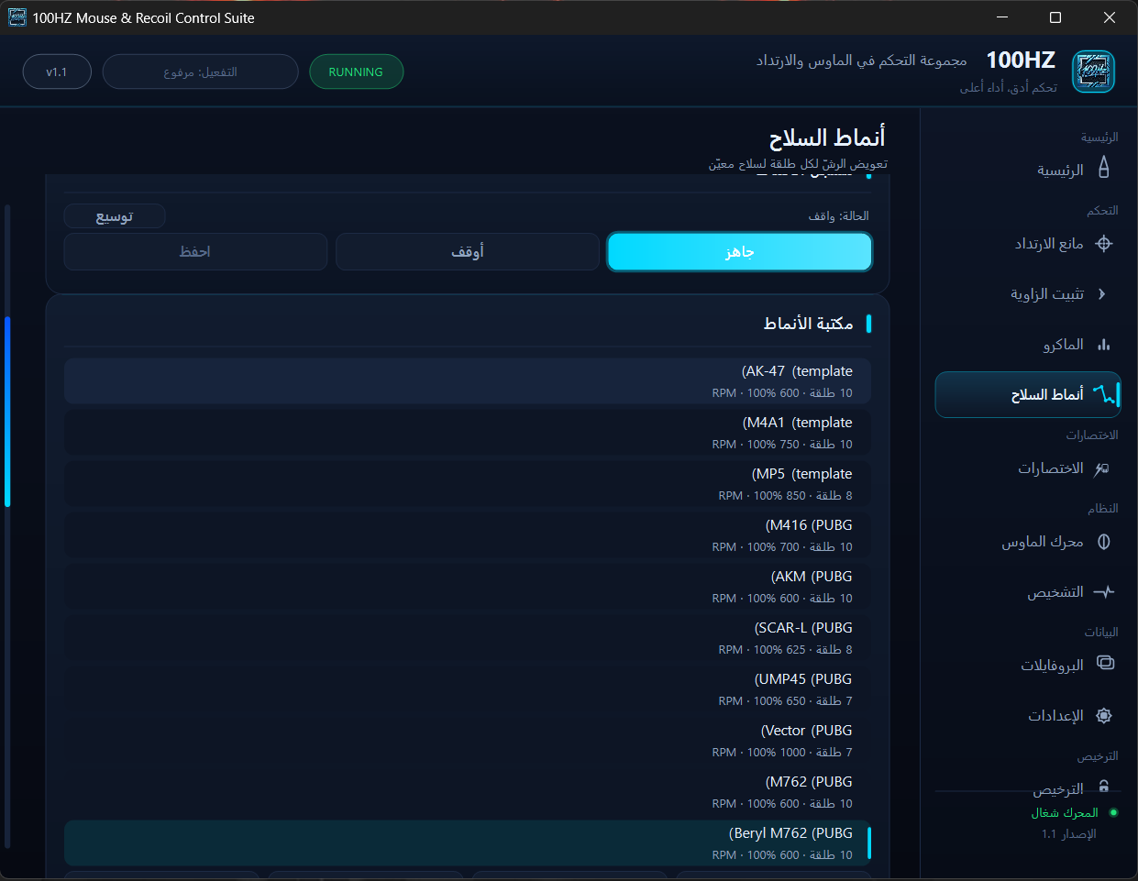Image resolution: width=1138 pixels, height=881 pixels.
Task: Click the 100HZ chip logo in header
Action: [x=1093, y=72]
